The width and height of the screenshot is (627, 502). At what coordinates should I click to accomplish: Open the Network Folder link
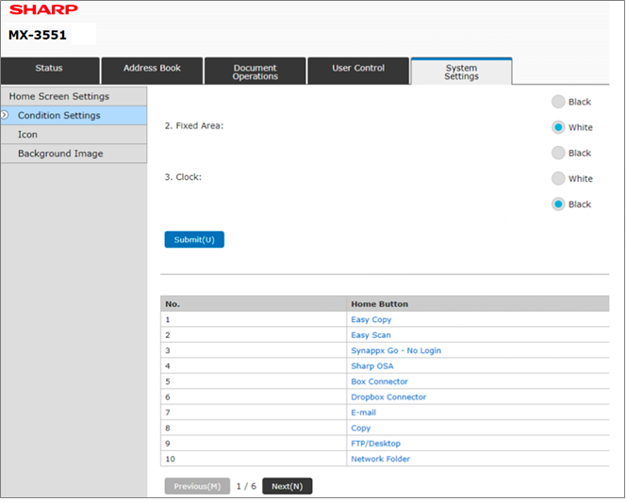[380, 460]
